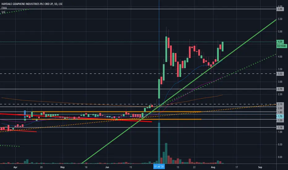The width and height of the screenshot is (288, 170).
Task: Click the 1.00 price scale label
Action: coord(280,132)
